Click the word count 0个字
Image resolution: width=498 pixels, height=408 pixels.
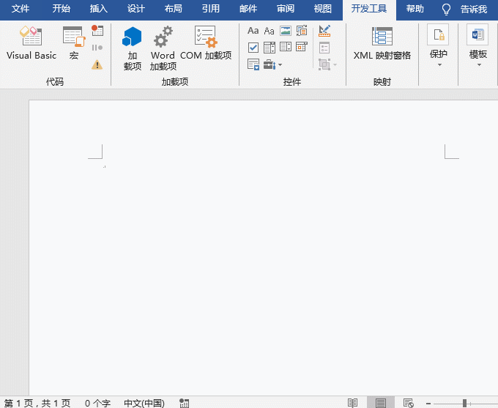click(x=97, y=403)
